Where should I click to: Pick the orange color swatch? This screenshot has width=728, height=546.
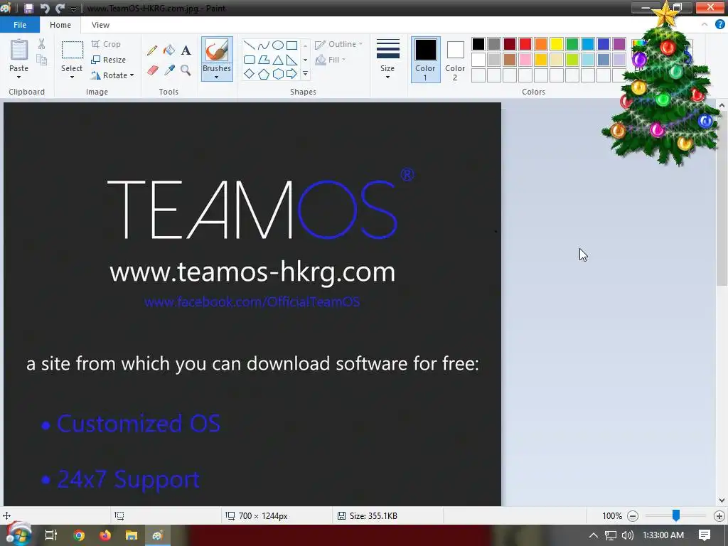541,44
